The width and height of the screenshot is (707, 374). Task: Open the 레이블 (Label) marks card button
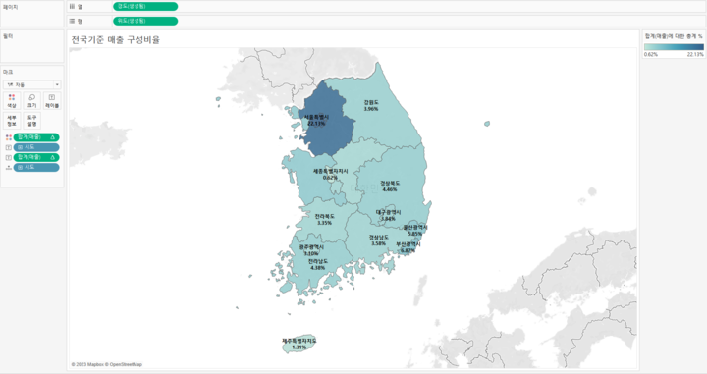coord(52,101)
